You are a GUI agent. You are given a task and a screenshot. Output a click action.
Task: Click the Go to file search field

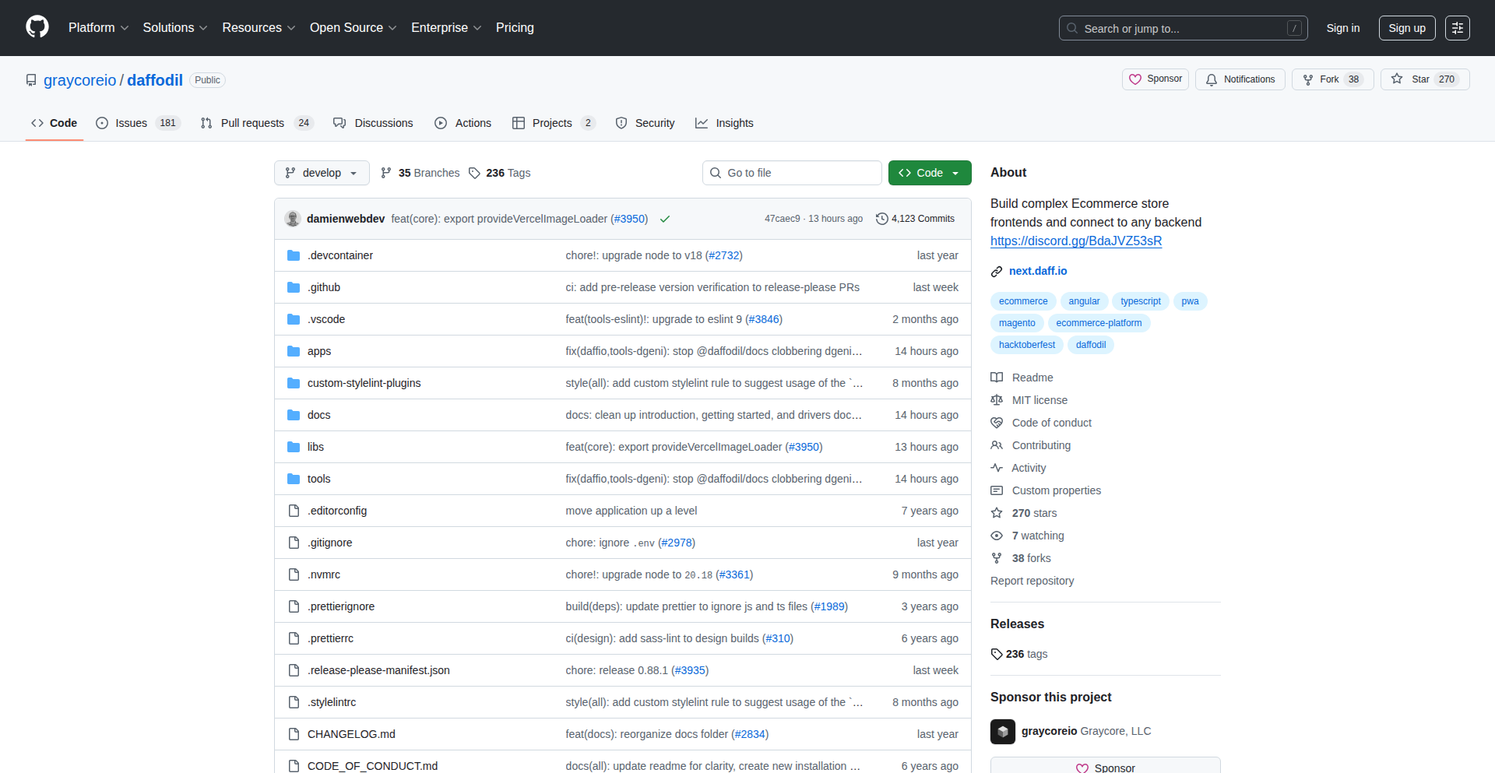tap(792, 173)
